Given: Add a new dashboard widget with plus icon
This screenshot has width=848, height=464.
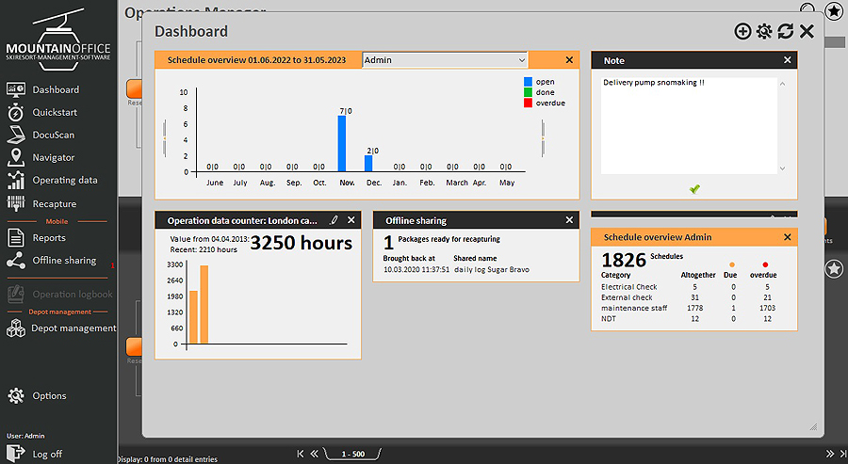Looking at the screenshot, I should 742,32.
